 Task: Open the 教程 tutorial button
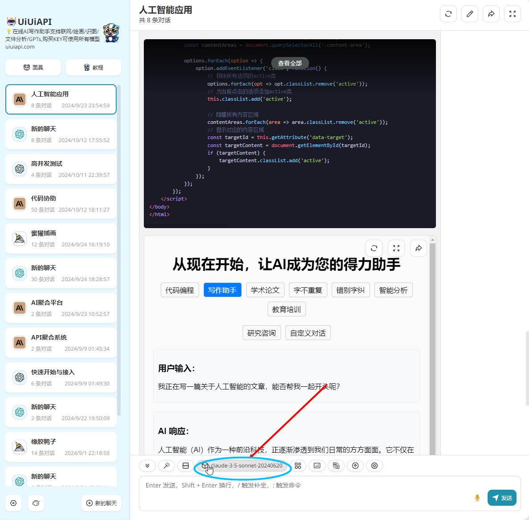[x=94, y=68]
